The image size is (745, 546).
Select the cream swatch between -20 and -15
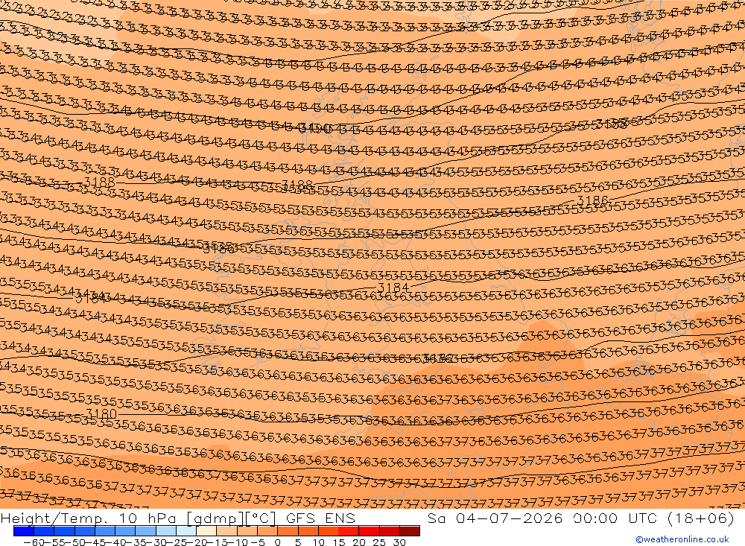[206, 531]
